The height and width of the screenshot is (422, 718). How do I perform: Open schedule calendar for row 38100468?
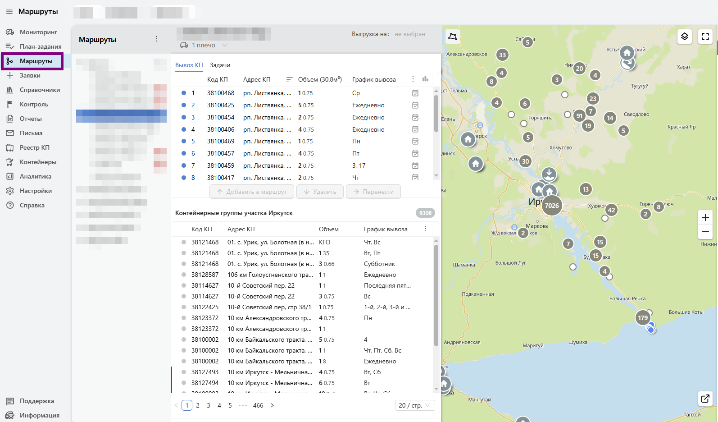pos(415,93)
